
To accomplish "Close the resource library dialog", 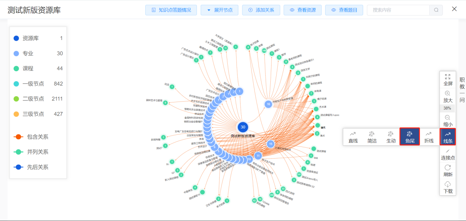I will tap(454, 9).
